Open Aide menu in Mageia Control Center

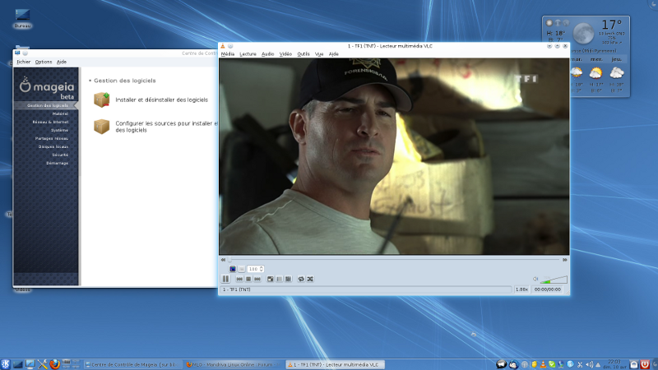62,62
